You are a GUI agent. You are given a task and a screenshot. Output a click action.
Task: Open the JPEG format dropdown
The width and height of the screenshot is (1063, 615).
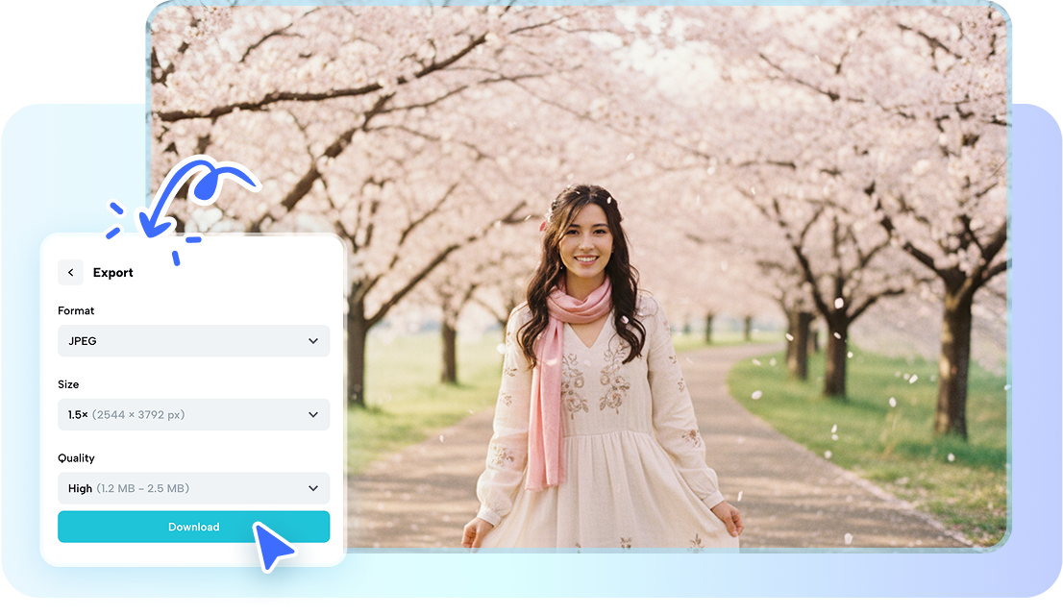(x=193, y=341)
